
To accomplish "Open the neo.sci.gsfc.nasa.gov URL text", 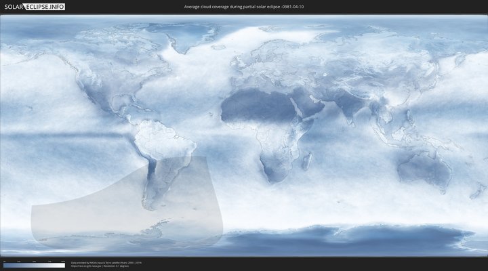I will click(86, 266).
